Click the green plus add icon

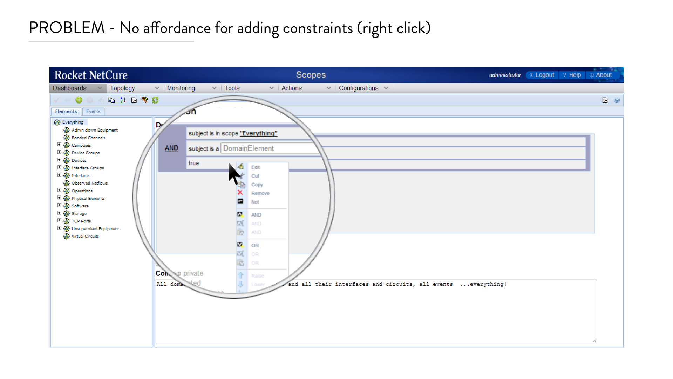click(79, 100)
